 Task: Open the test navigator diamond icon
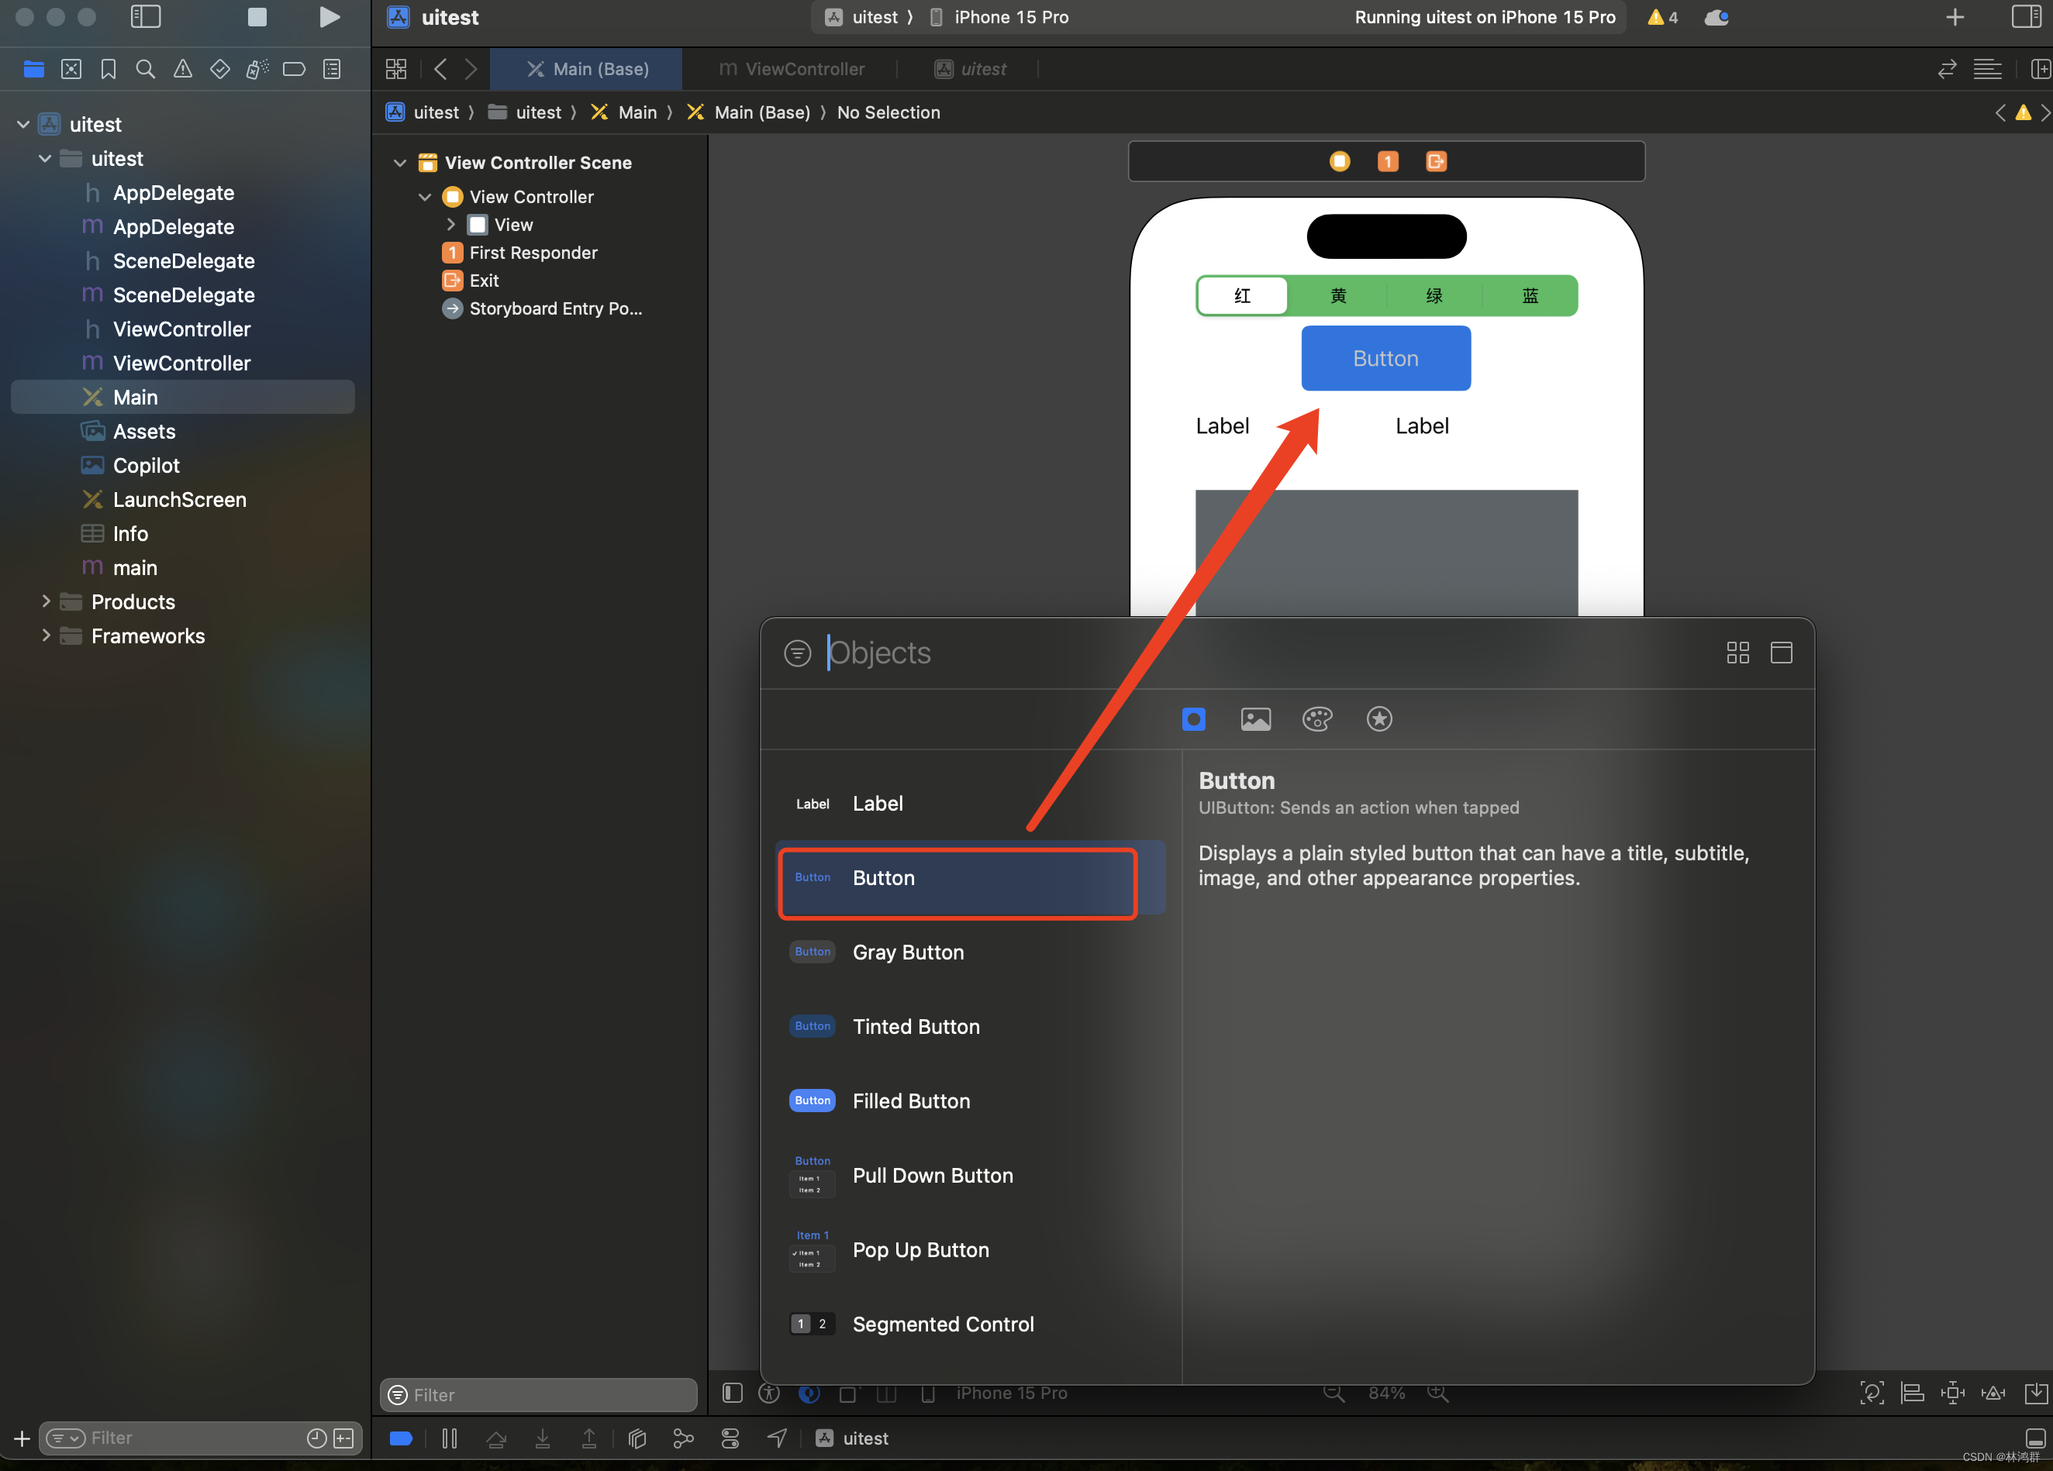[x=220, y=69]
